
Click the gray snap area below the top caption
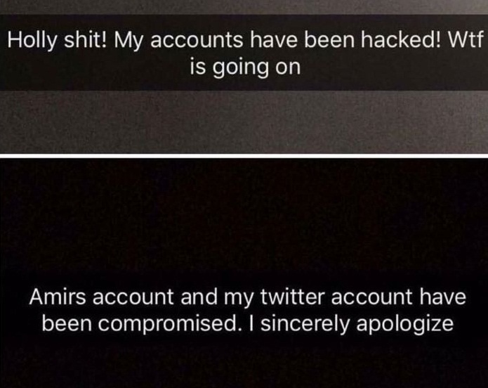(244, 122)
